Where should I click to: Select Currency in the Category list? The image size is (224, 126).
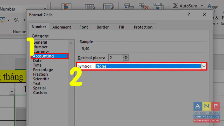[x=41, y=51]
